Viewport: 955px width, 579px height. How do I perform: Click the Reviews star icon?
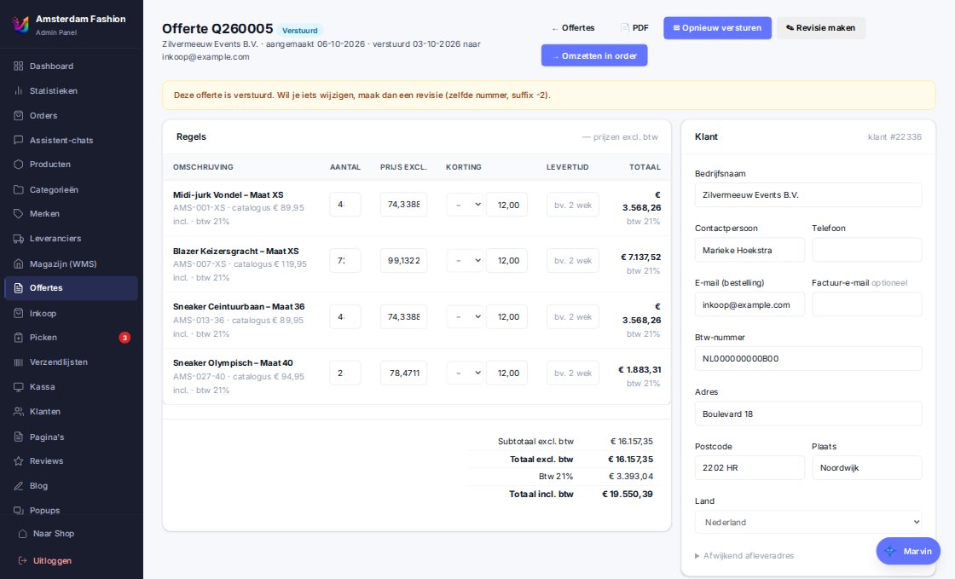pos(18,460)
